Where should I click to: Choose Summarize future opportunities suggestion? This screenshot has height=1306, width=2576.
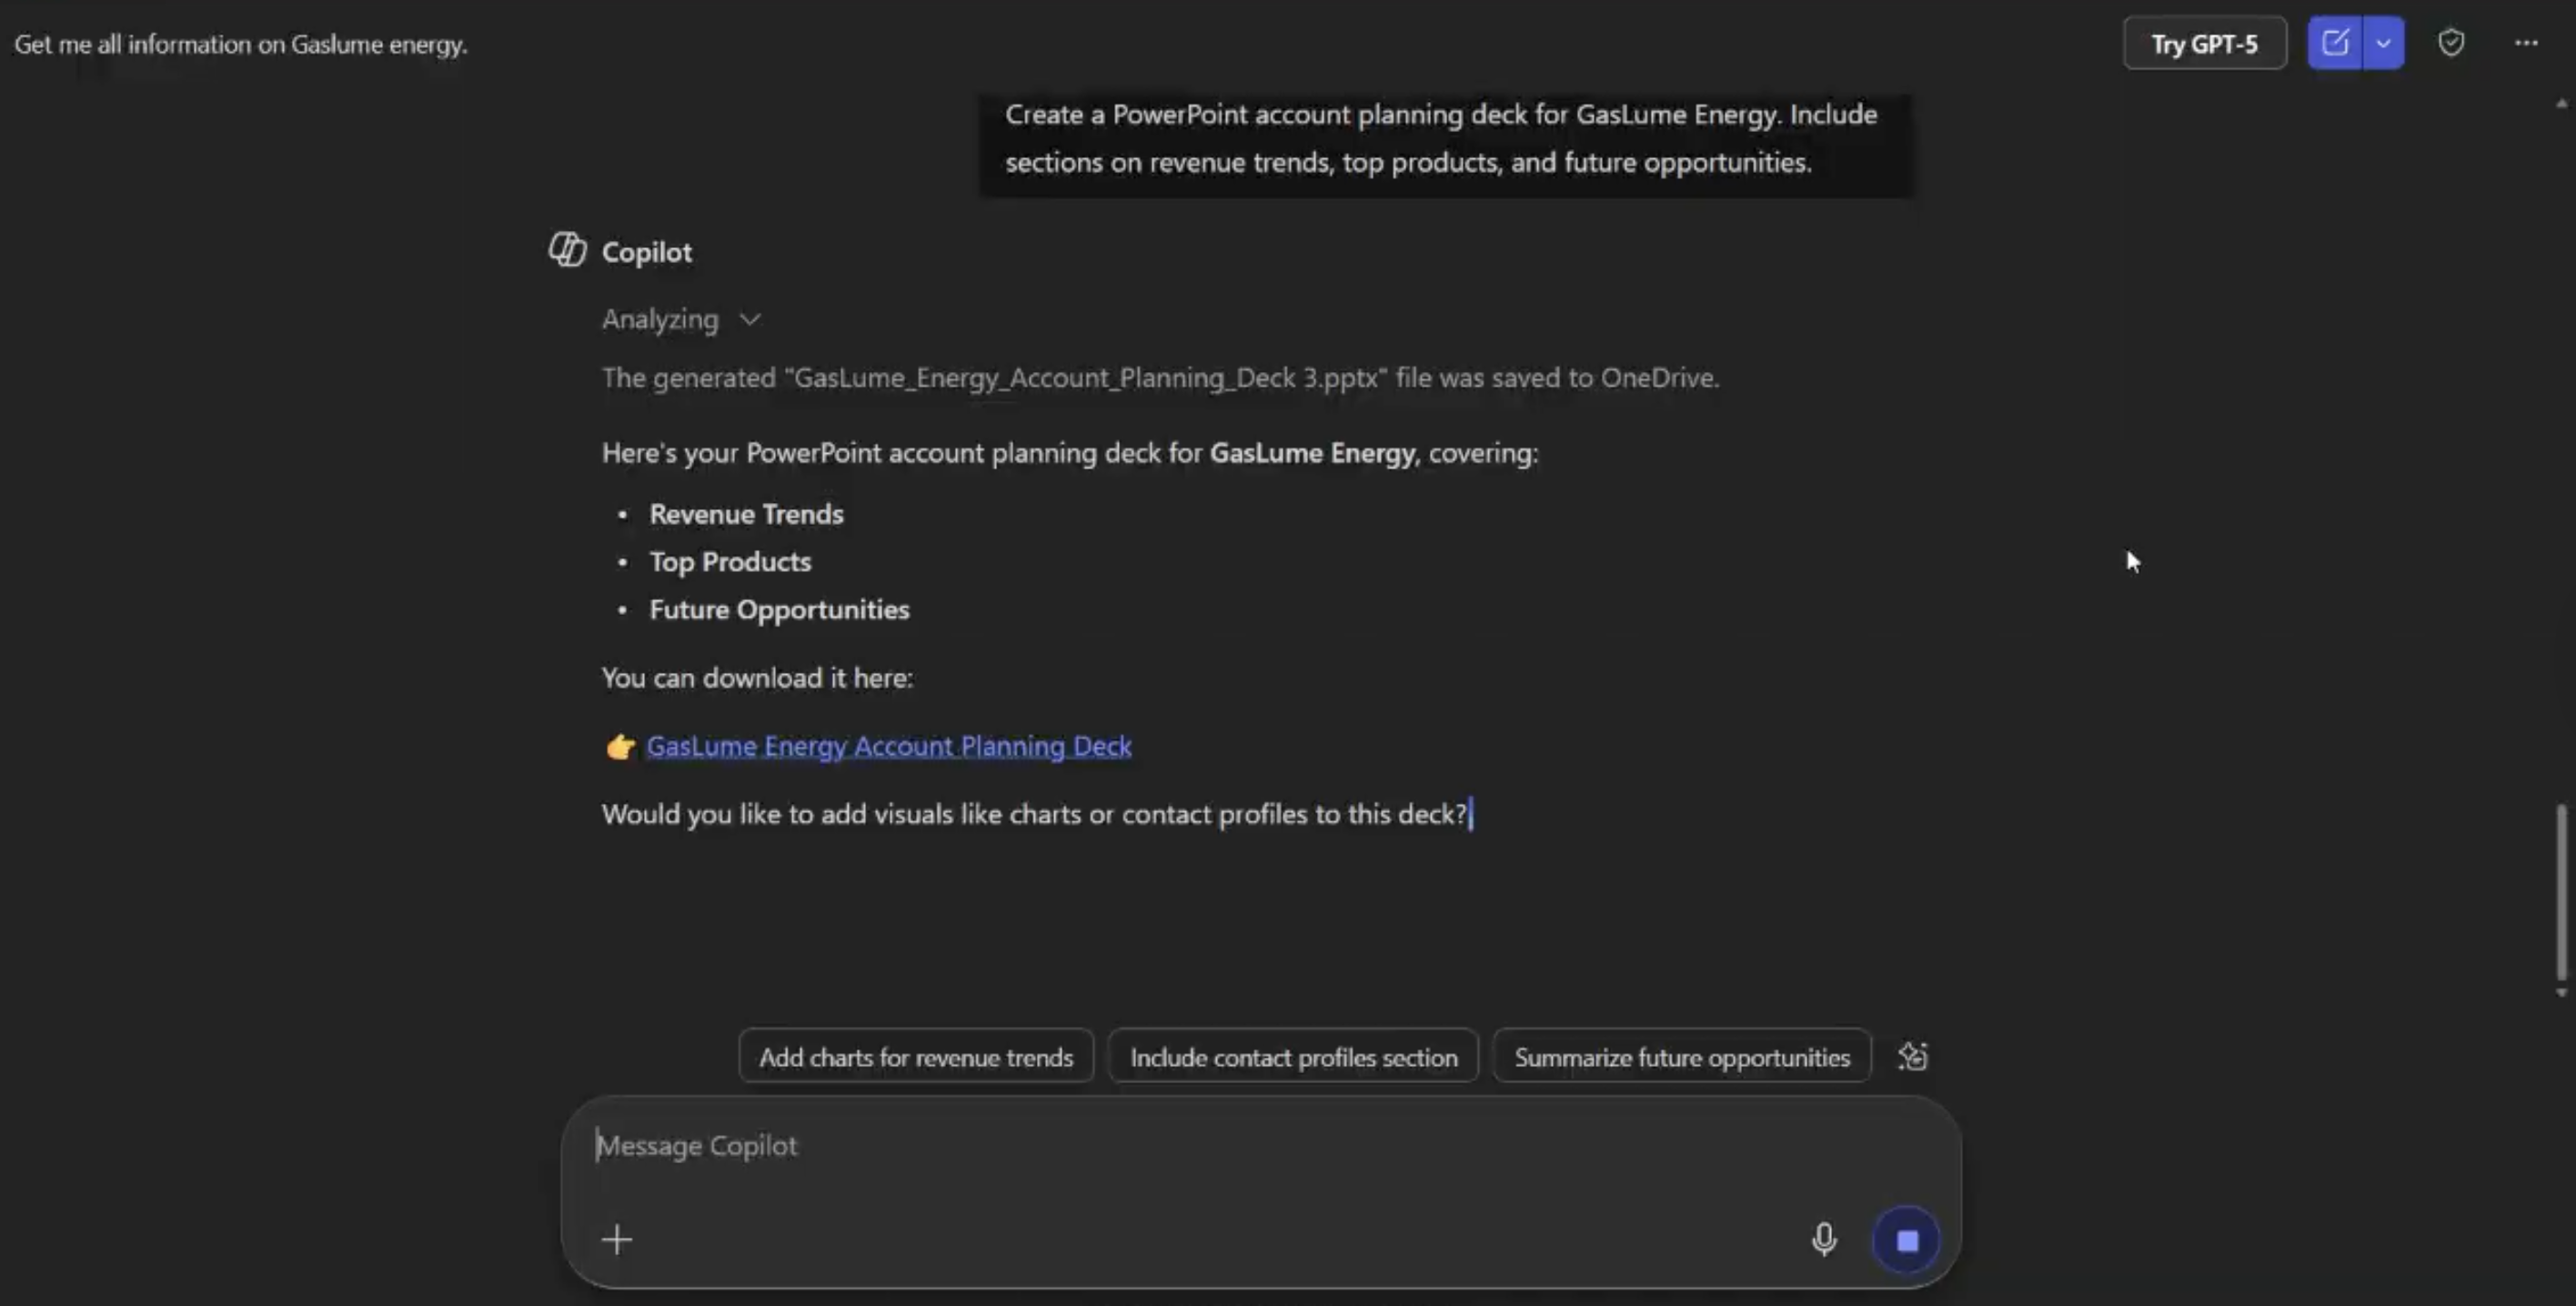click(1682, 1056)
